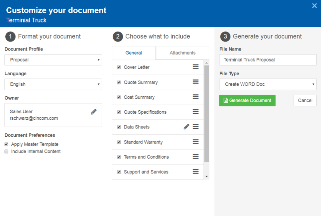321x216 pixels.
Task: Click the Data Sheets edit pencil icon
Action: pyautogui.click(x=186, y=127)
